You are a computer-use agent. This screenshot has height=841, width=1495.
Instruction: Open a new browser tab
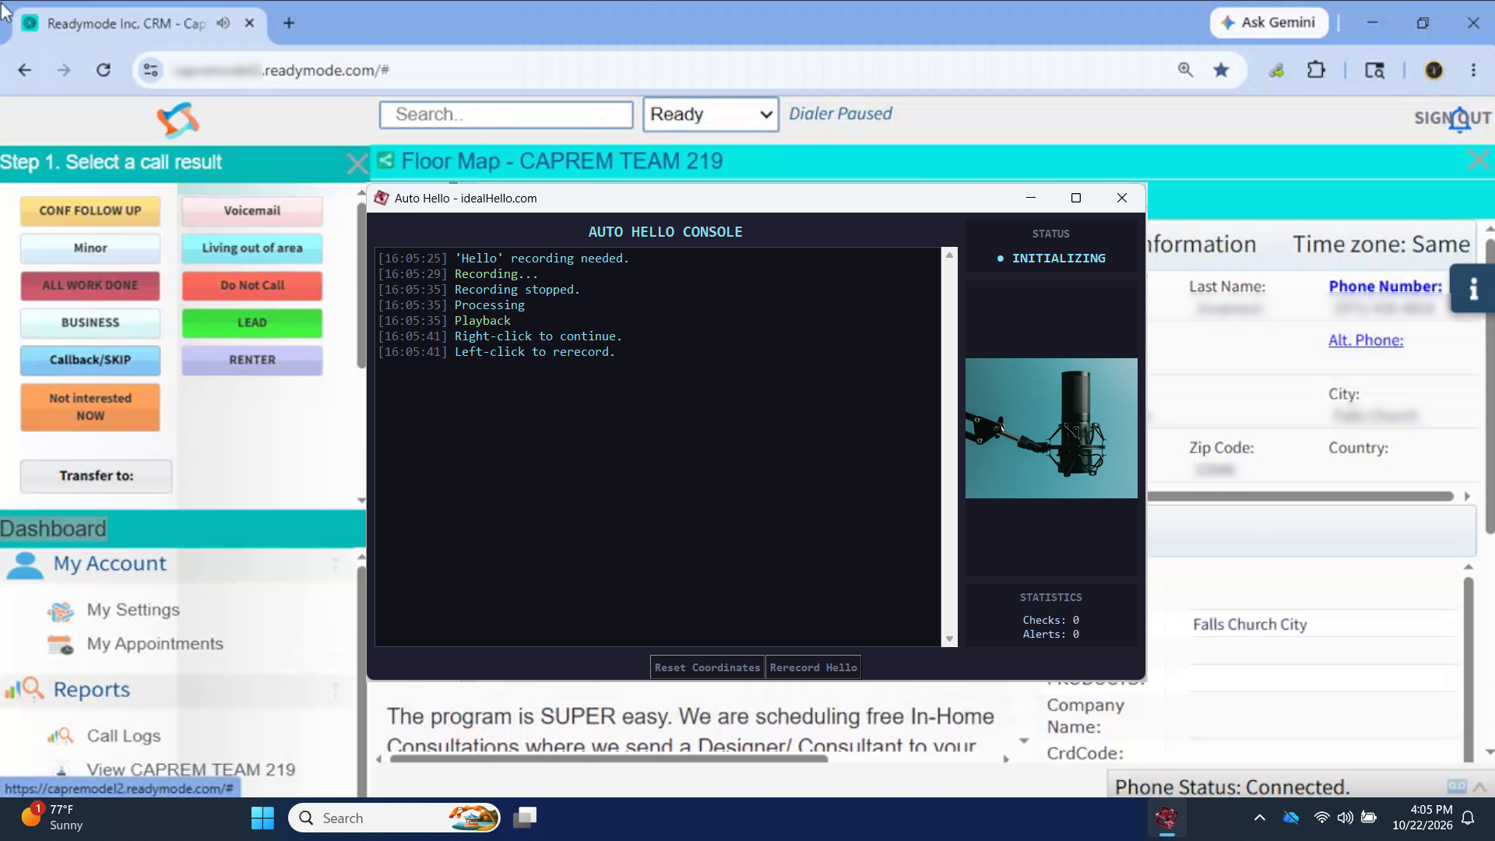289,23
